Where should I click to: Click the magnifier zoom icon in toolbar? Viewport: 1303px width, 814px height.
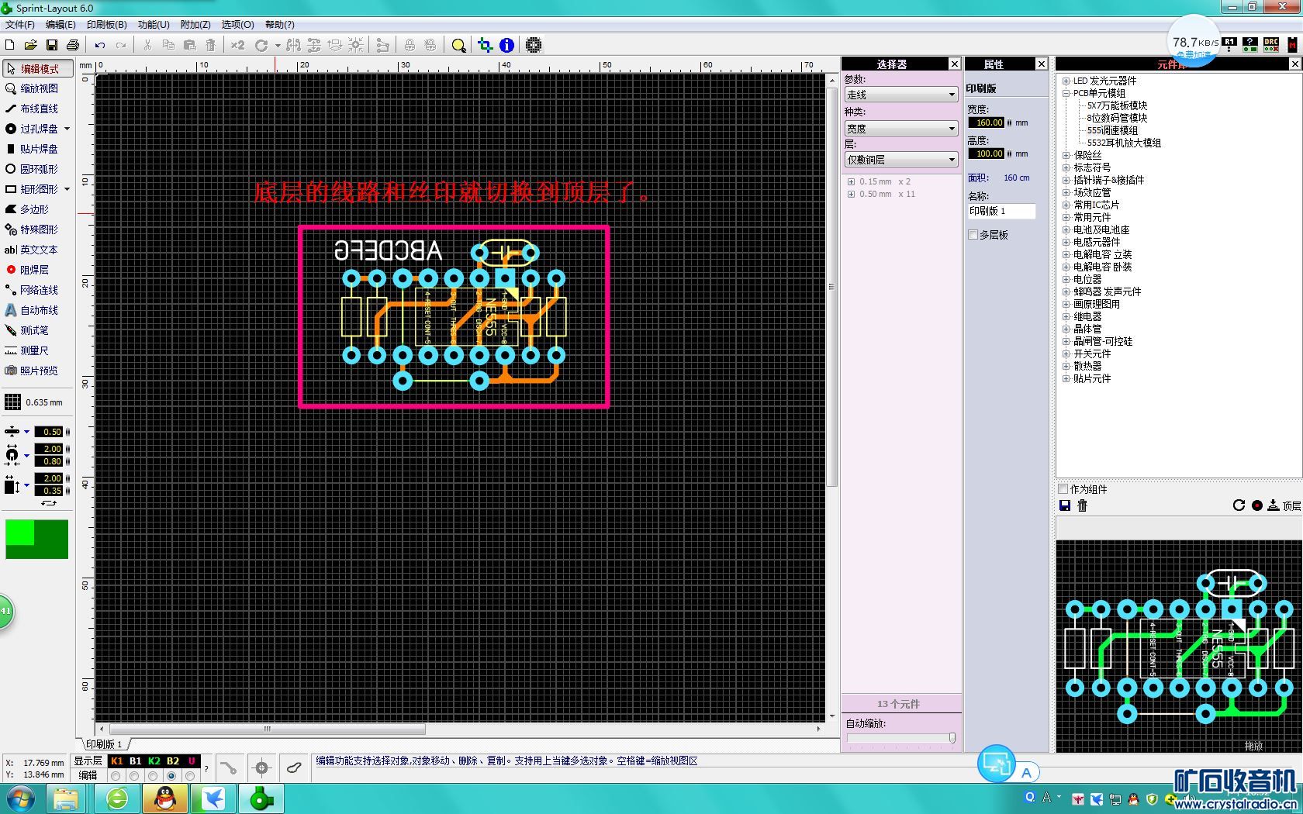(x=458, y=46)
